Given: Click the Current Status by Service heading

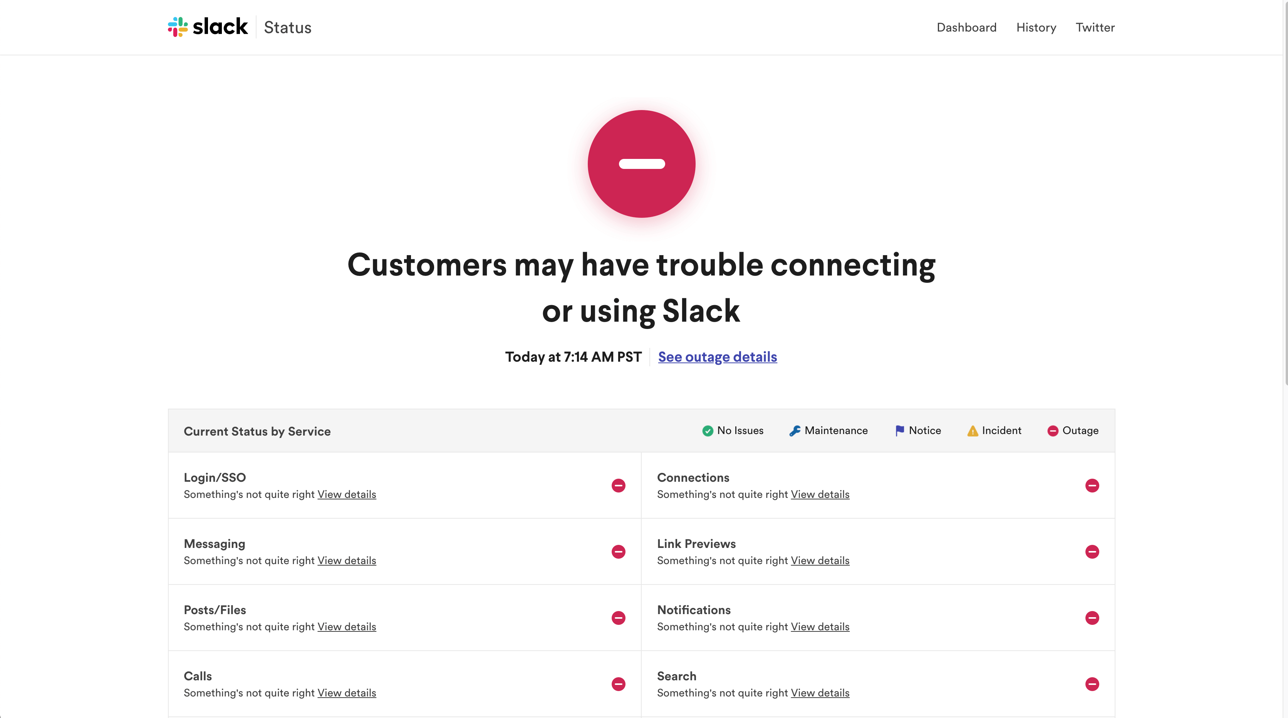Looking at the screenshot, I should click(257, 431).
